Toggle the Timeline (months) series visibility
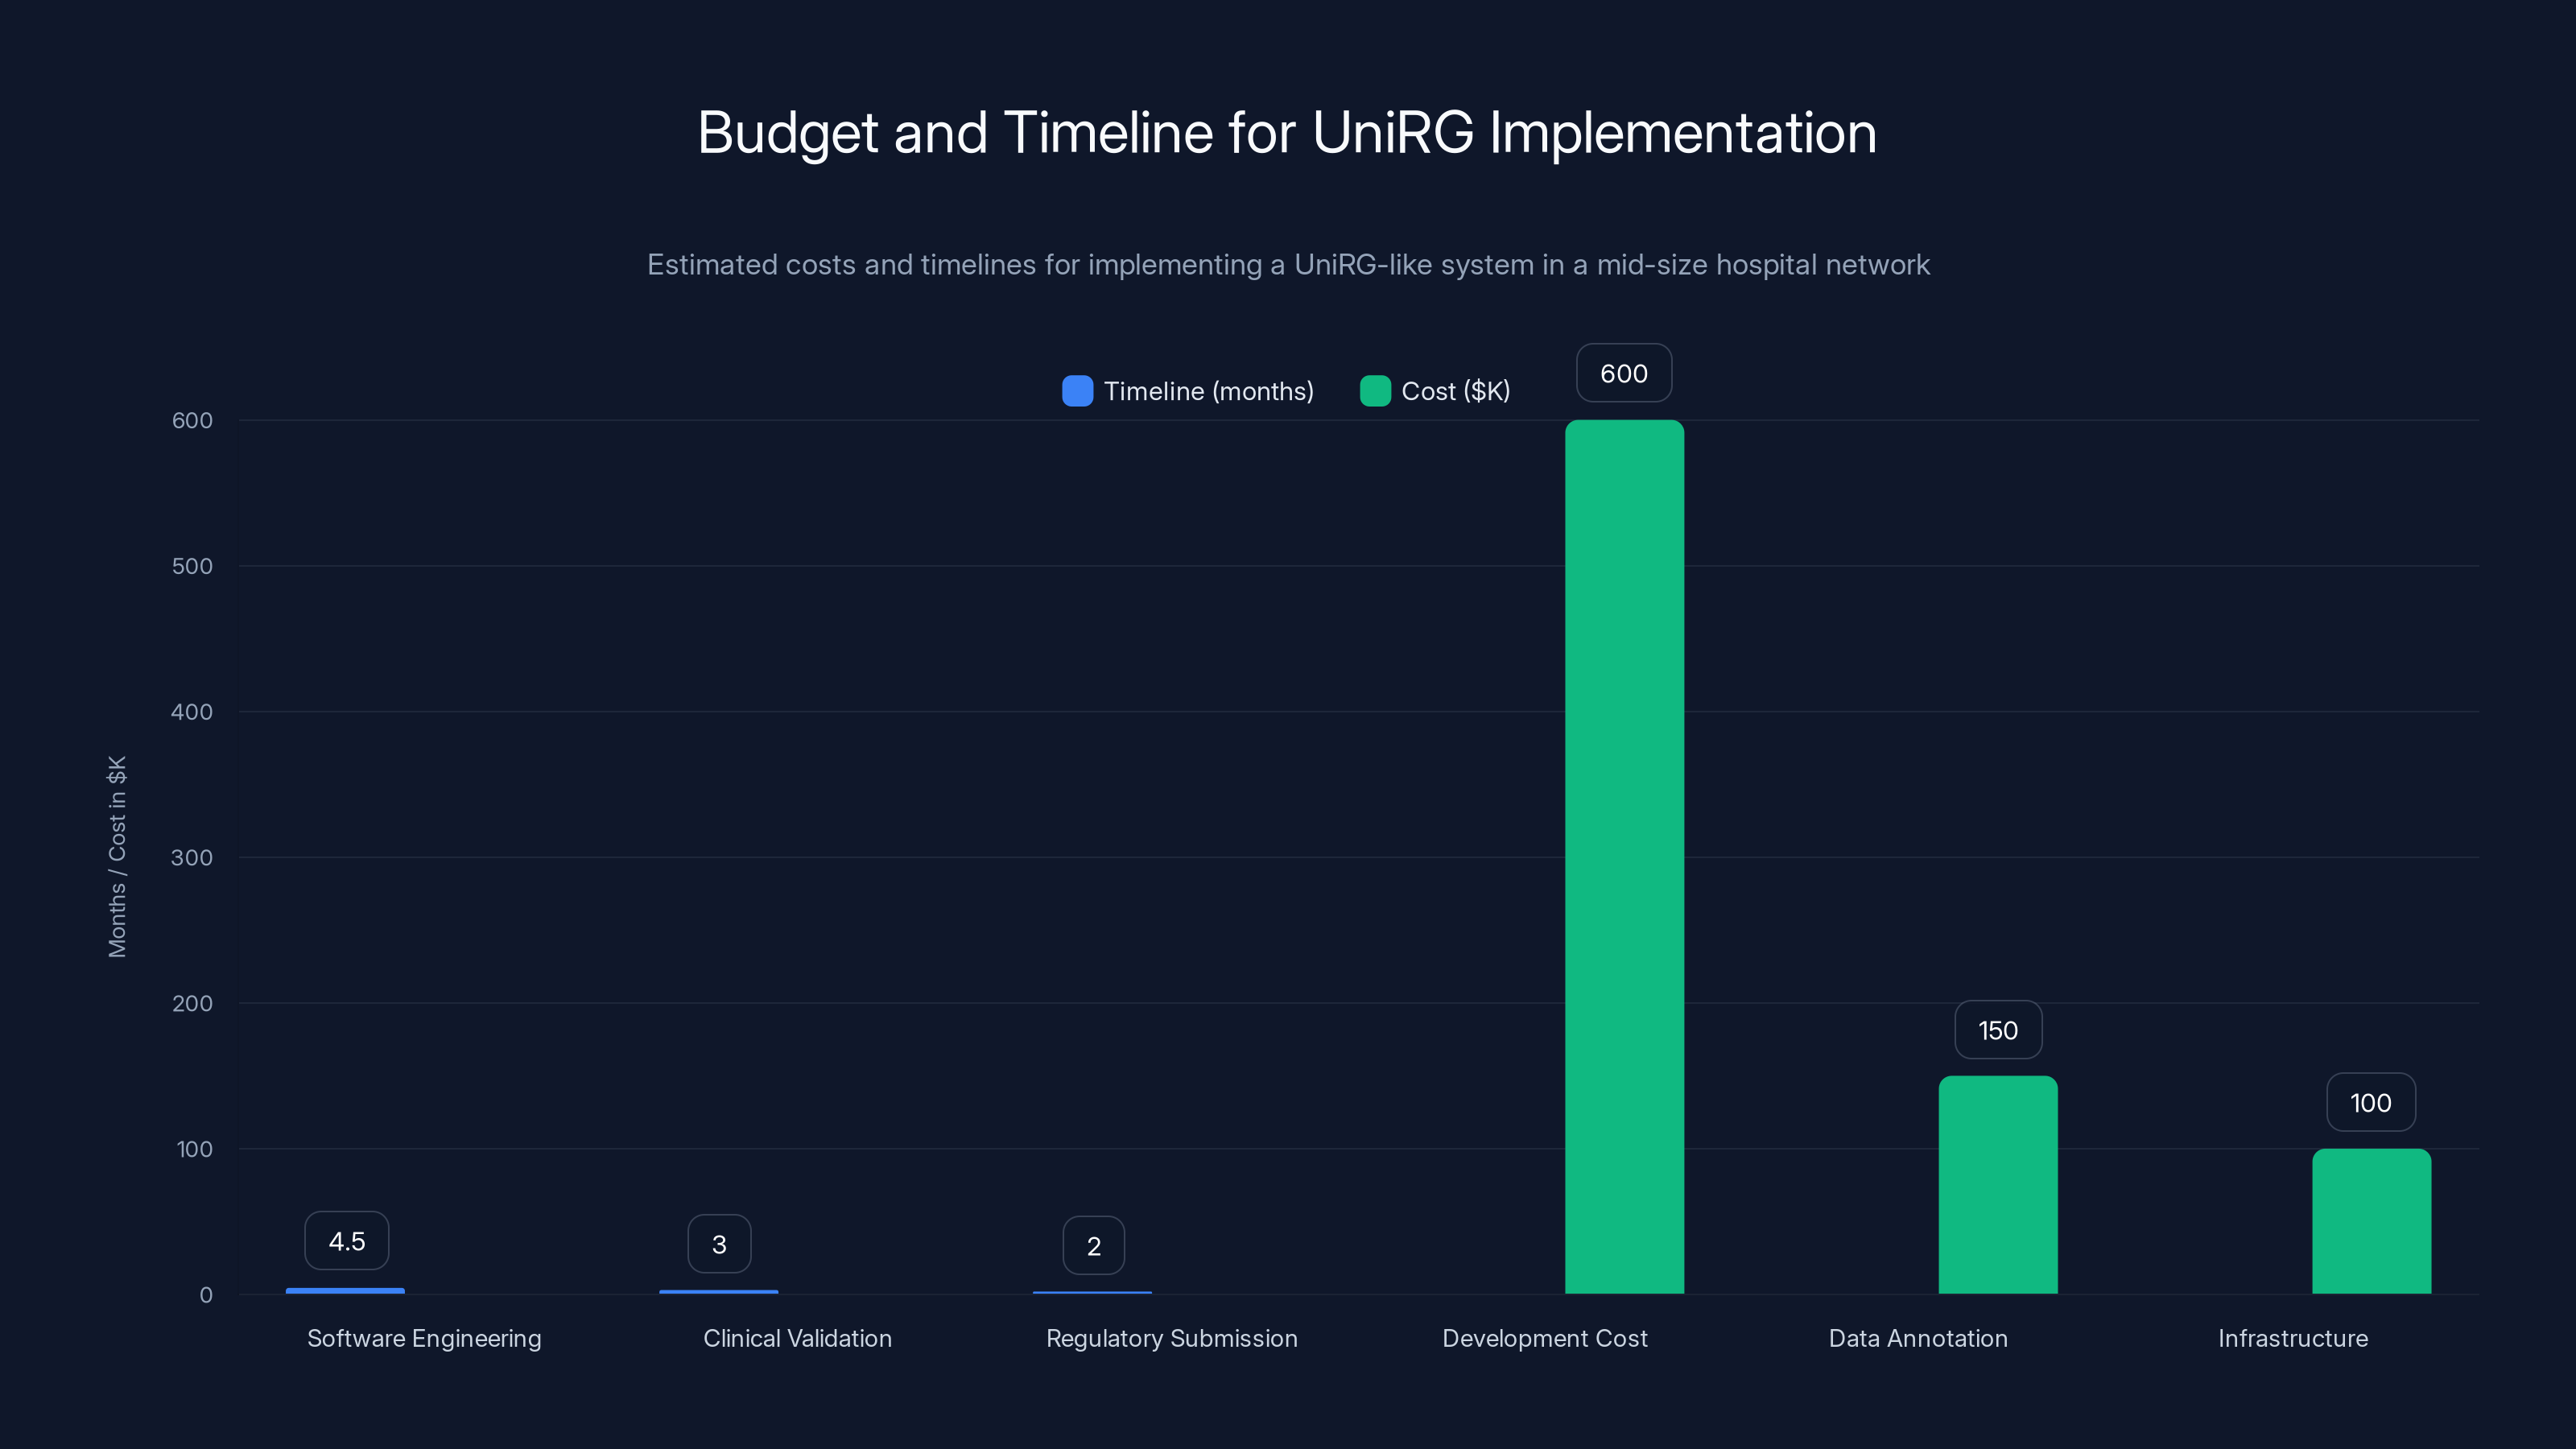2576x1449 pixels. point(1208,391)
